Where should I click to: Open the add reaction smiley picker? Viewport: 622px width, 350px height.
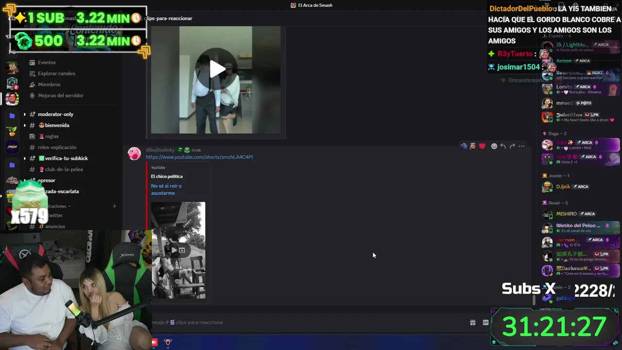coord(494,146)
